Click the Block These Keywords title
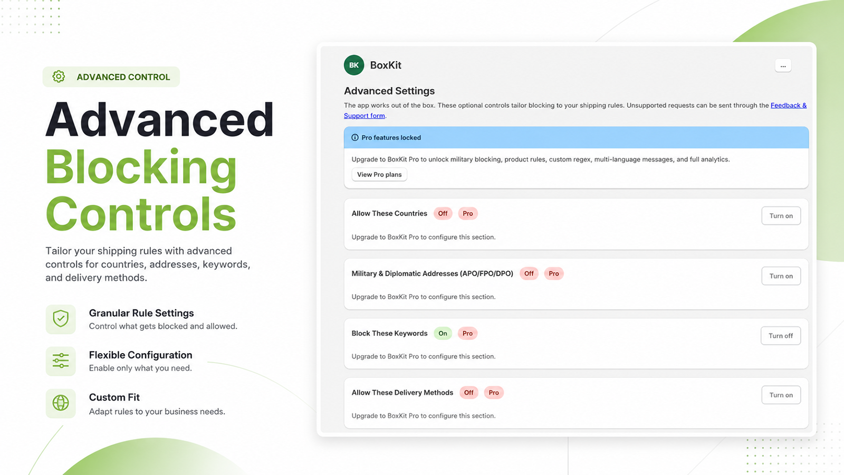The width and height of the screenshot is (844, 475). (x=390, y=334)
